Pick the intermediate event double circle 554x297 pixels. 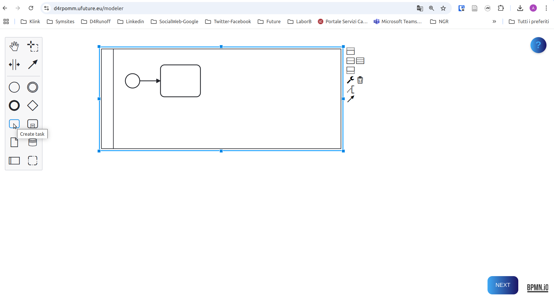tap(33, 87)
